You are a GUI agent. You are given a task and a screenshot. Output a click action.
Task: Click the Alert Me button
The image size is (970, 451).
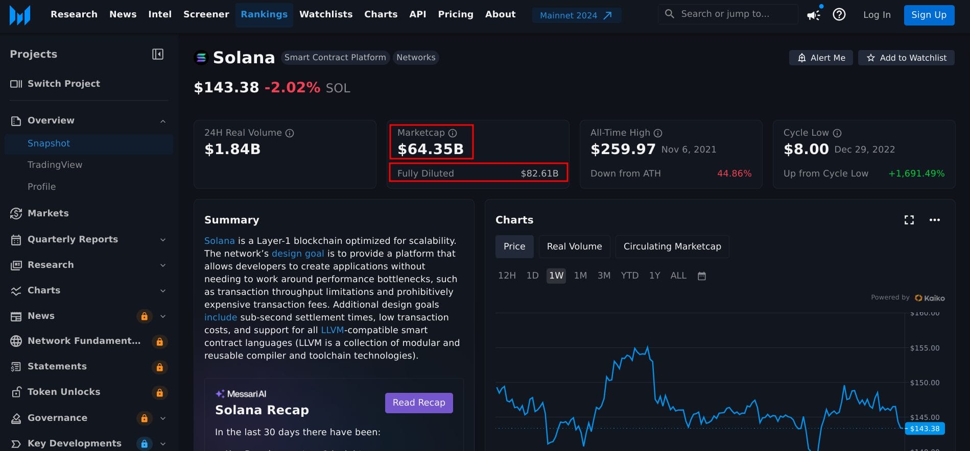pyautogui.click(x=821, y=58)
